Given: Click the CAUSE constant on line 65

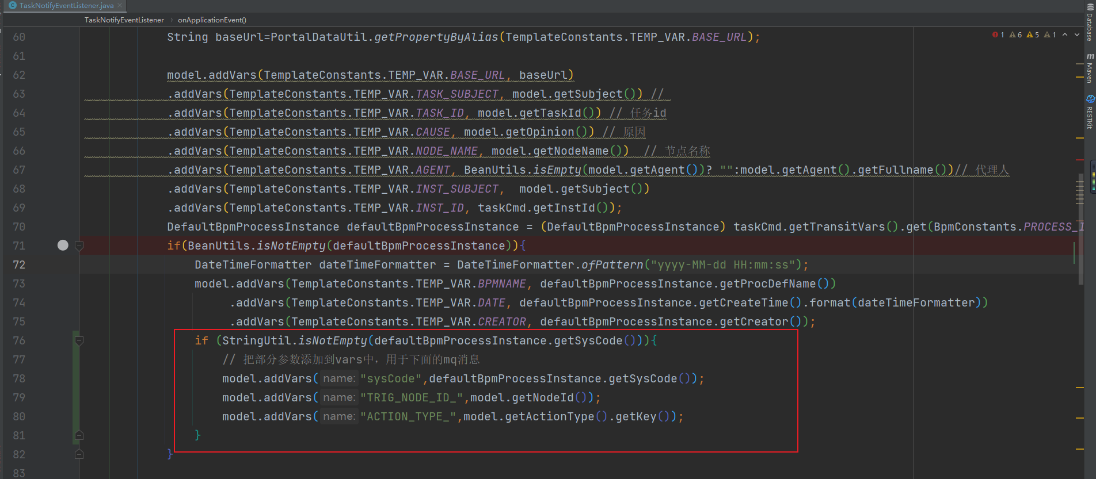Looking at the screenshot, I should [433, 132].
